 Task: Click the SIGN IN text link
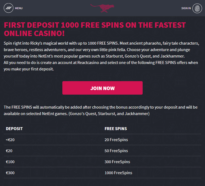pyautogui.click(x=186, y=8)
